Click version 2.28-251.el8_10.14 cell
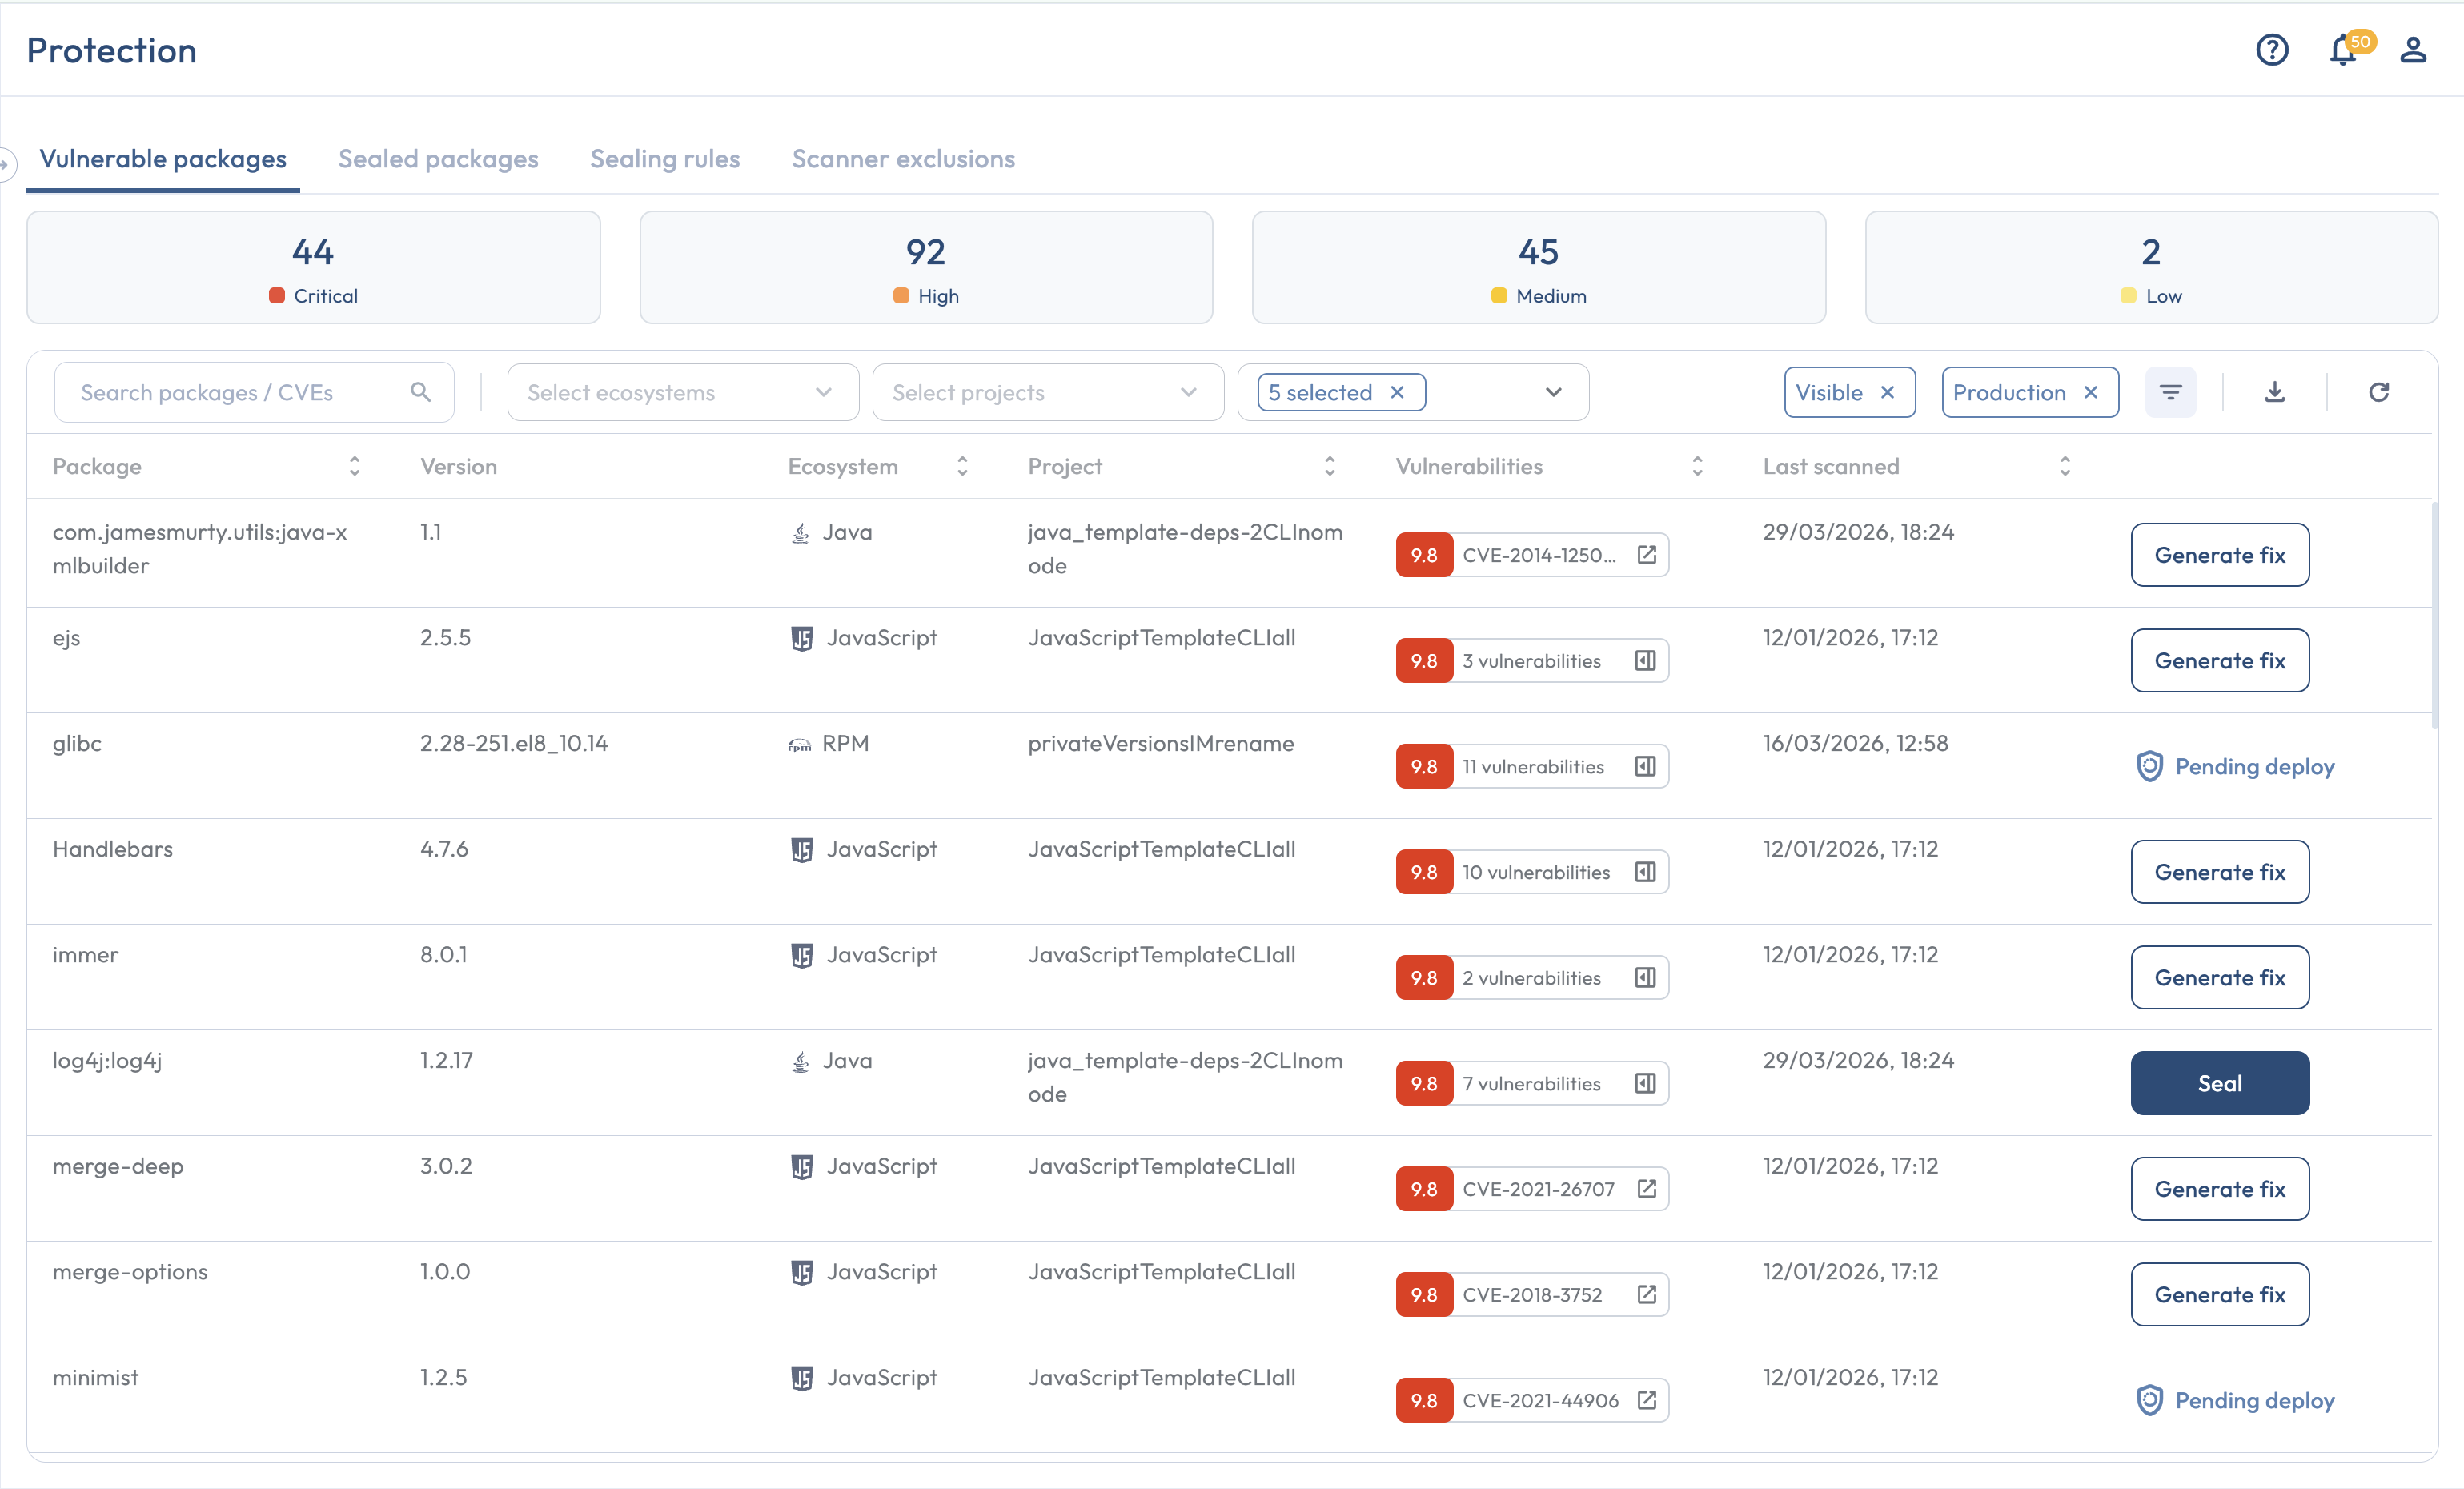Screen dimensions: 2464x1489 (x=513, y=744)
